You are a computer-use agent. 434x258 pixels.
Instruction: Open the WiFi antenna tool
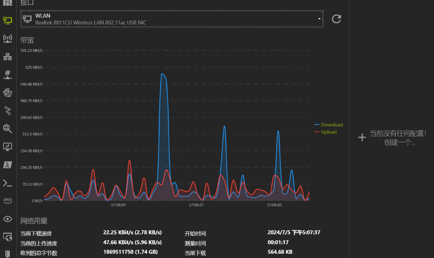pos(7,38)
